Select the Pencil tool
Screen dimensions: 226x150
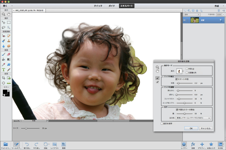pos(9,70)
